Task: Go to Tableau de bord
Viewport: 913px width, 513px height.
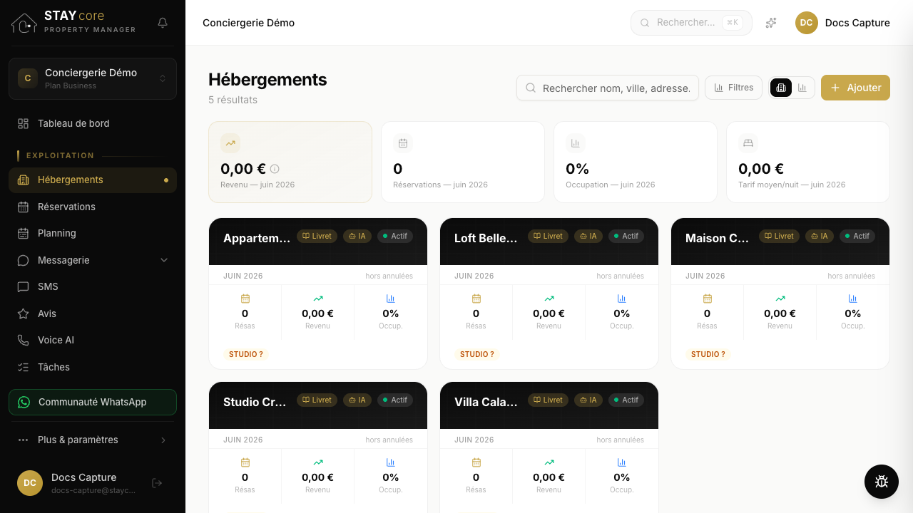Action: [93, 123]
